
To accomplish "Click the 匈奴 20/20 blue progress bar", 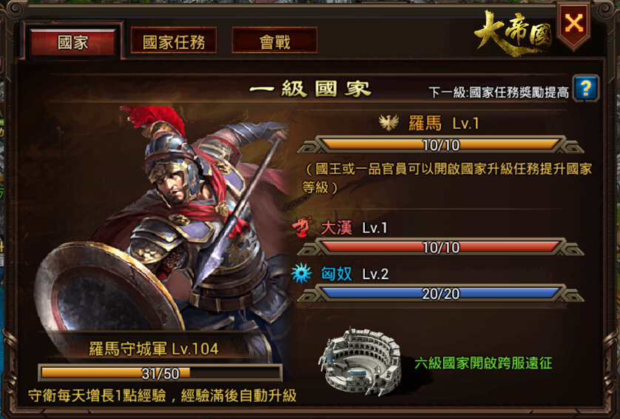I will tap(441, 294).
